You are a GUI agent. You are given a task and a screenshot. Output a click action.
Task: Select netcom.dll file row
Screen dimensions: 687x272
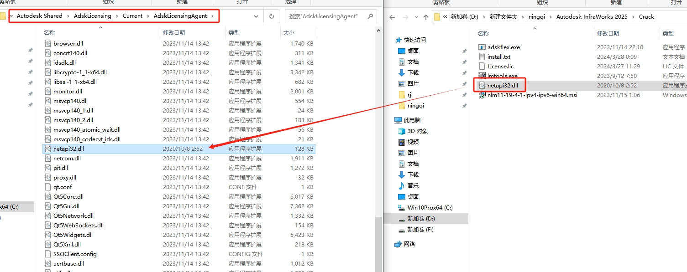click(179, 158)
